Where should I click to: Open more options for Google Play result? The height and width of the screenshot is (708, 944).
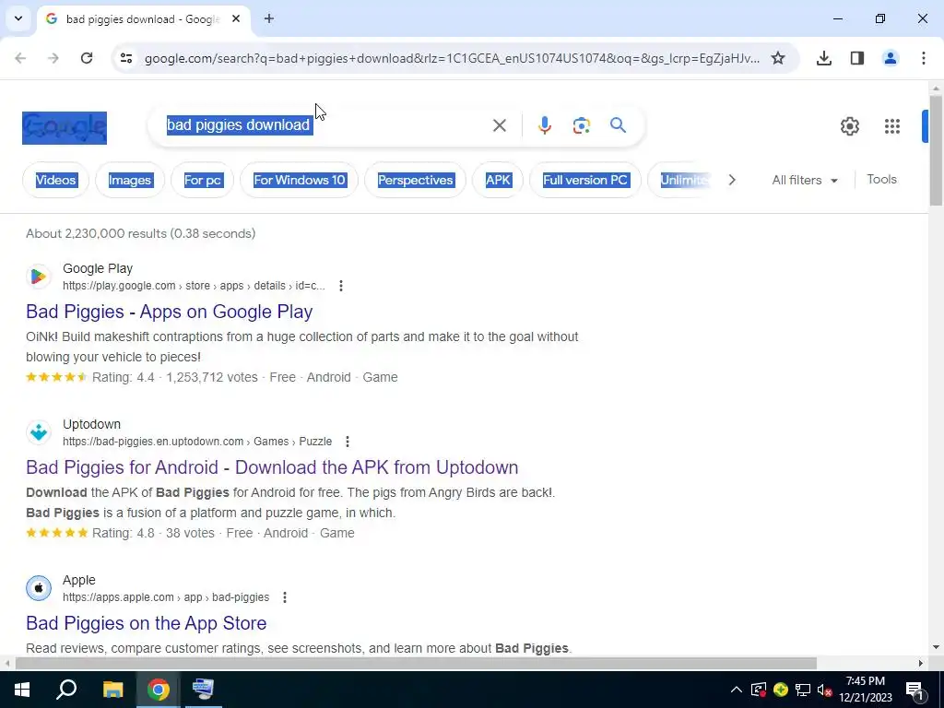pos(341,286)
